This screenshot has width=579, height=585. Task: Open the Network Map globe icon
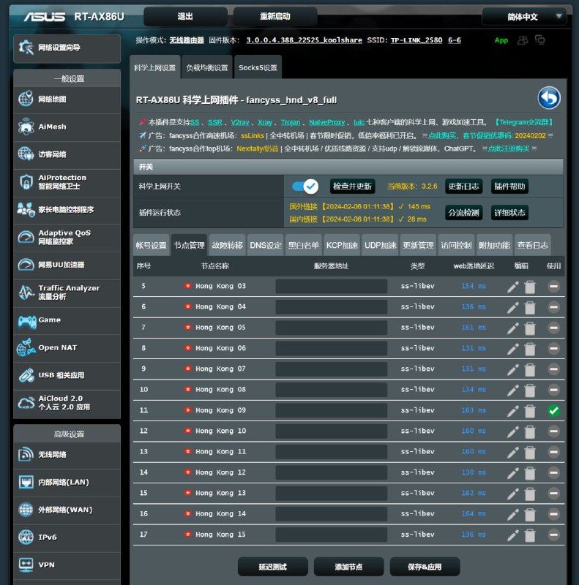tap(26, 99)
